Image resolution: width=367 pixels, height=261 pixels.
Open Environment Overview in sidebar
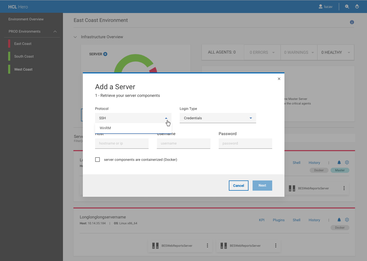tap(26, 19)
